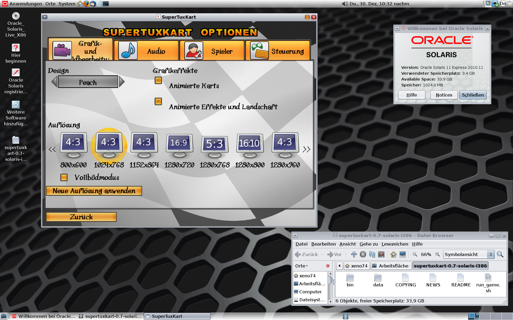The height and width of the screenshot is (320, 513).
Task: Open the Orte sidebar dropdown
Action: (301, 266)
